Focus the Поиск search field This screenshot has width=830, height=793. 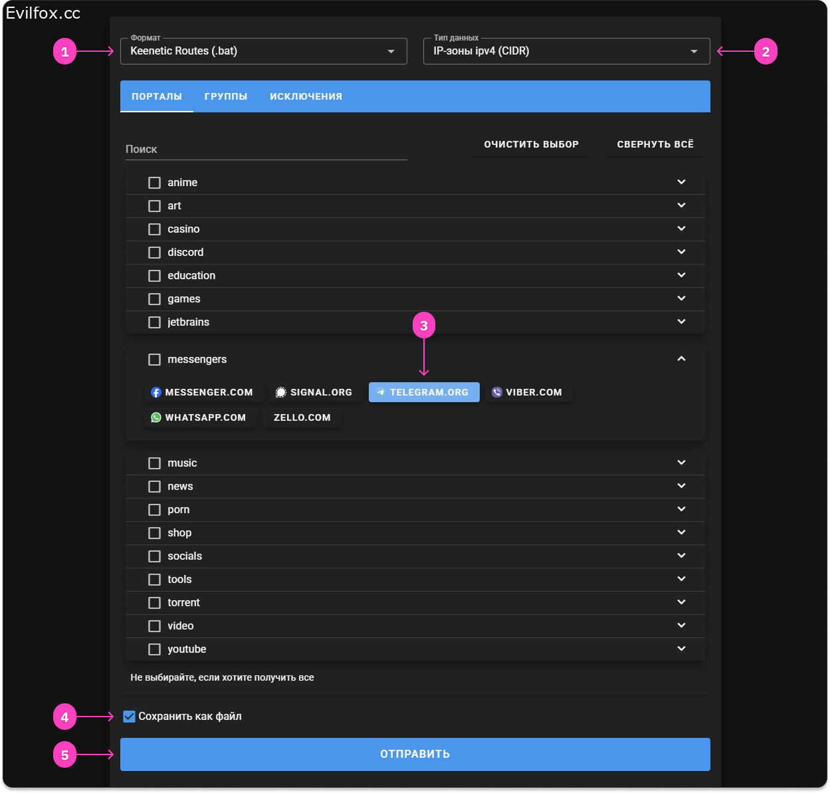(x=266, y=150)
